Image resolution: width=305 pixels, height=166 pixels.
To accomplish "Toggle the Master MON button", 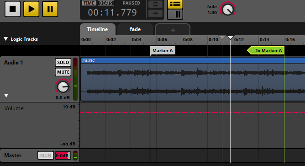I will [x=46, y=155].
